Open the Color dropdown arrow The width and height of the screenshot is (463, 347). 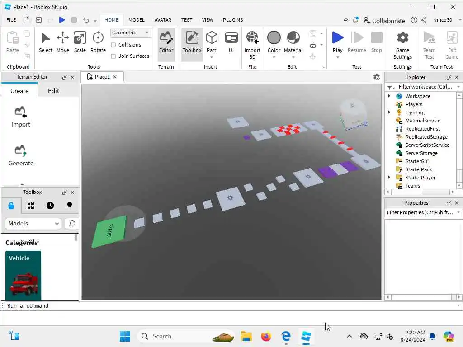pyautogui.click(x=274, y=57)
